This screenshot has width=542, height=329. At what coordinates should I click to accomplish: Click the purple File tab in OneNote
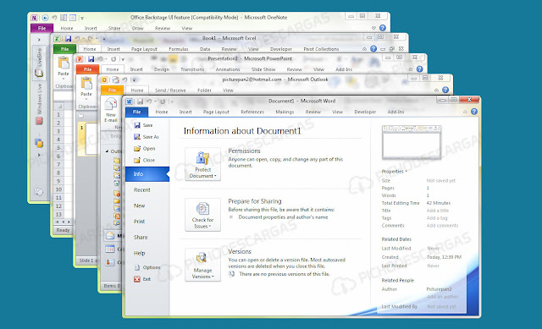(x=41, y=28)
